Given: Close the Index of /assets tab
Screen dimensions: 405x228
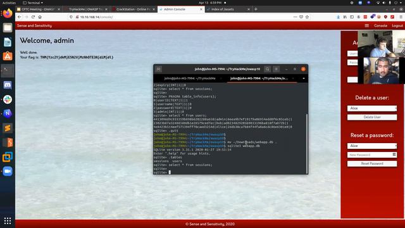Looking at the screenshot, I should (x=249, y=9).
